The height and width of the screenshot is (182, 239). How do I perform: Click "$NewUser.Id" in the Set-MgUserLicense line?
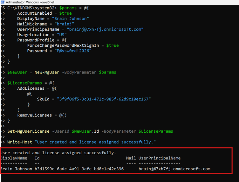pyautogui.click(x=85, y=131)
